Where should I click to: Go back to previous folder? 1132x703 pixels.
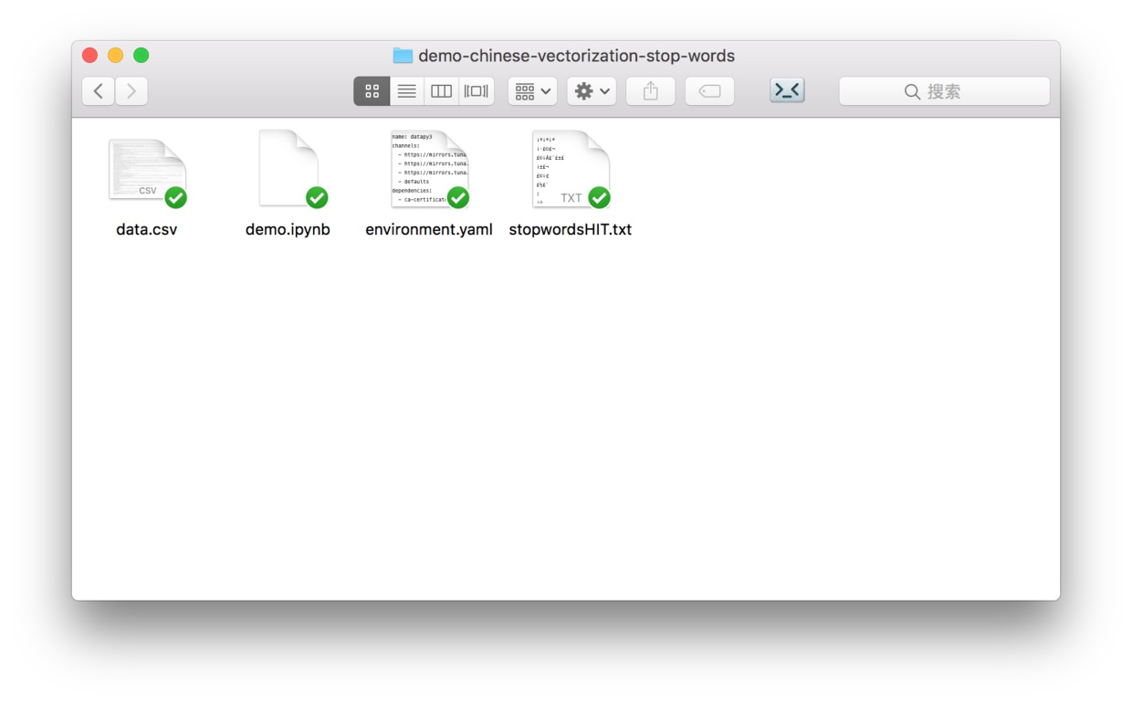click(x=99, y=91)
